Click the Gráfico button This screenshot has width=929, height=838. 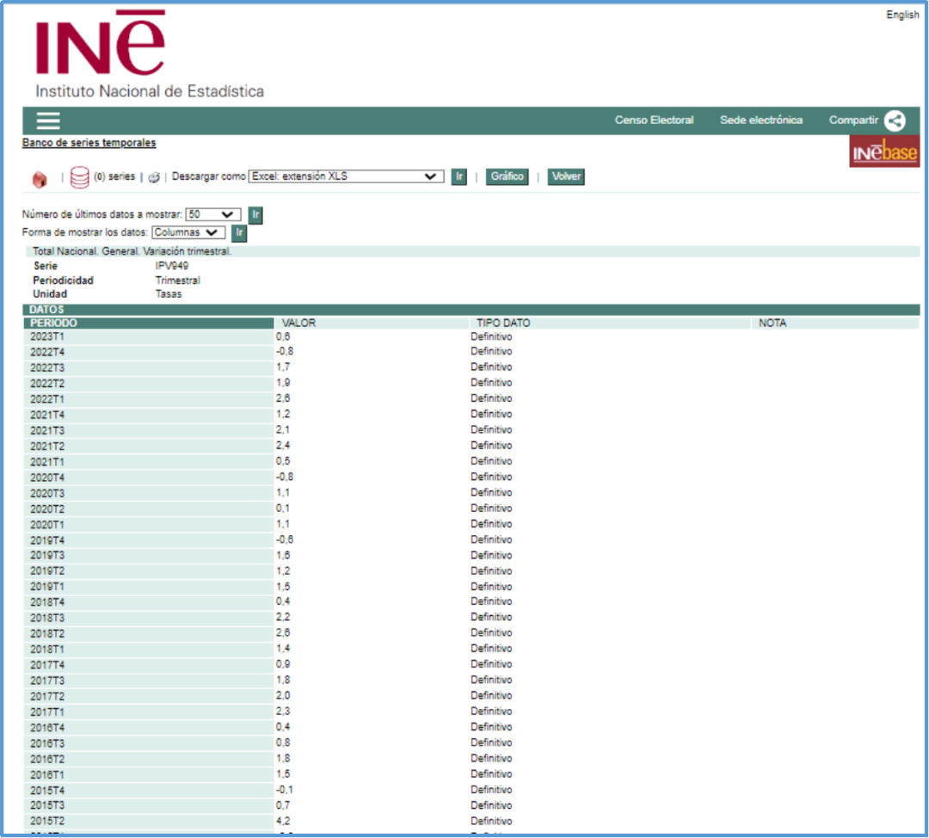click(508, 176)
